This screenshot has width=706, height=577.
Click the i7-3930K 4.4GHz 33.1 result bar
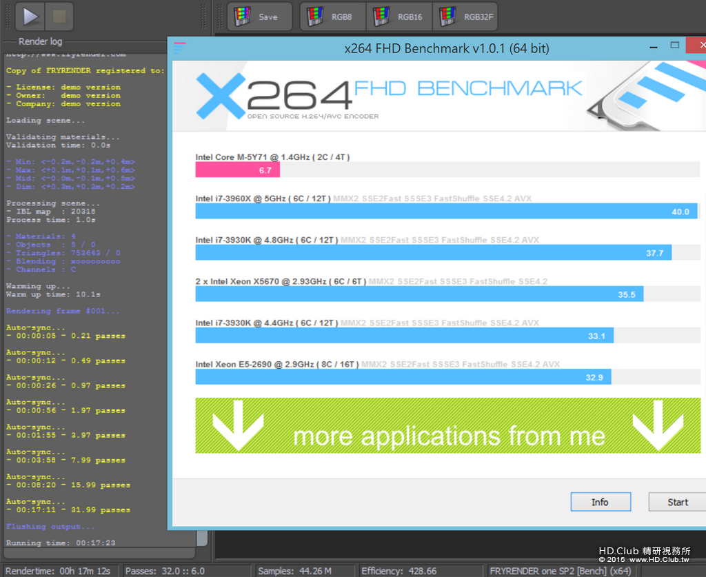click(x=404, y=335)
